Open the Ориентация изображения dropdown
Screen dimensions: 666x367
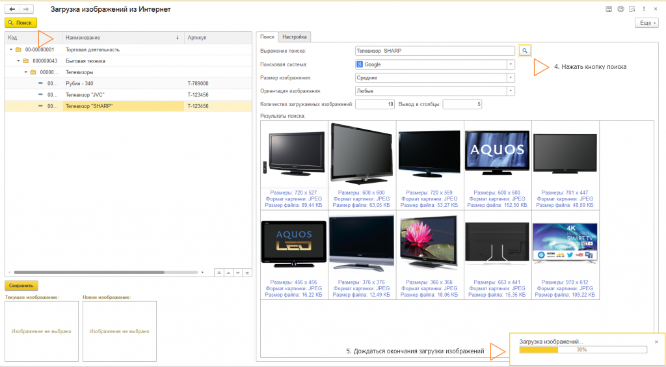(x=511, y=91)
